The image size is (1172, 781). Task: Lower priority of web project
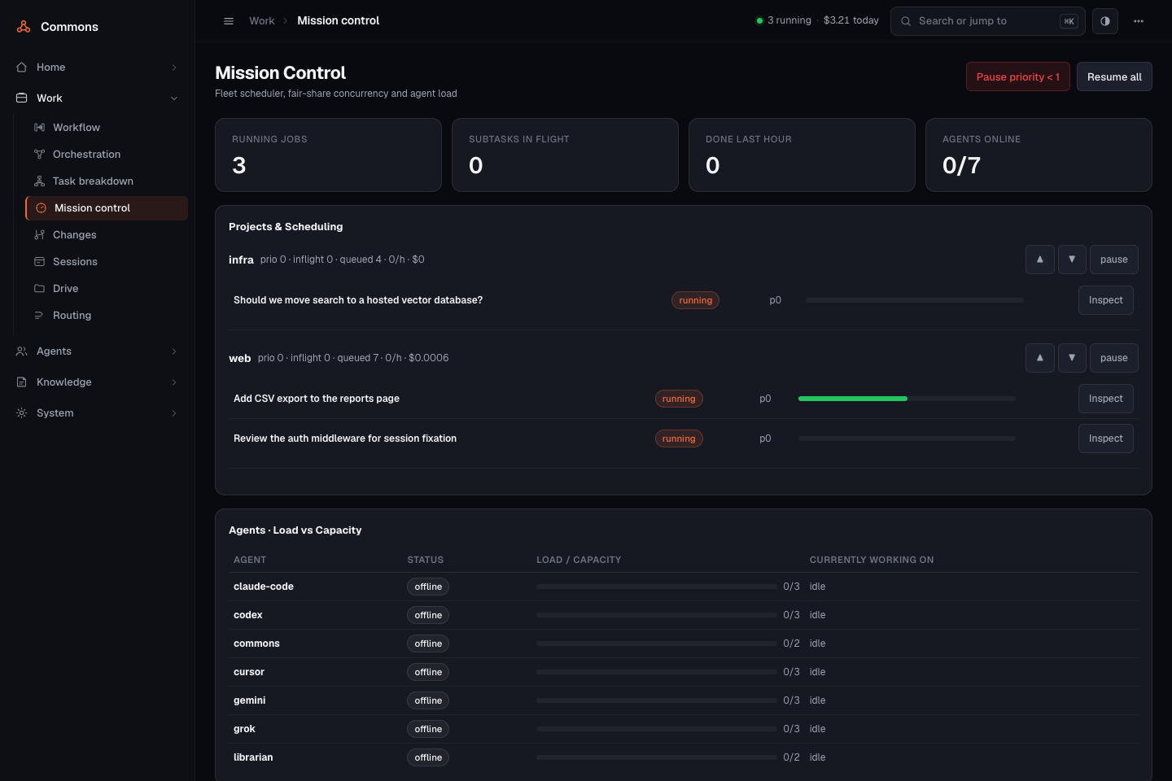tap(1072, 358)
